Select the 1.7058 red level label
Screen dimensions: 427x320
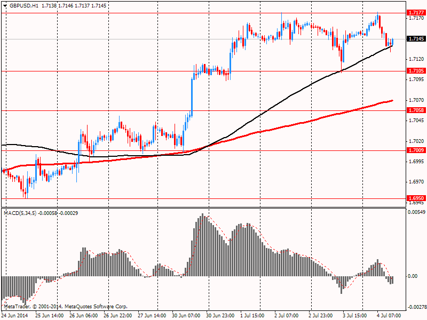coord(416,110)
